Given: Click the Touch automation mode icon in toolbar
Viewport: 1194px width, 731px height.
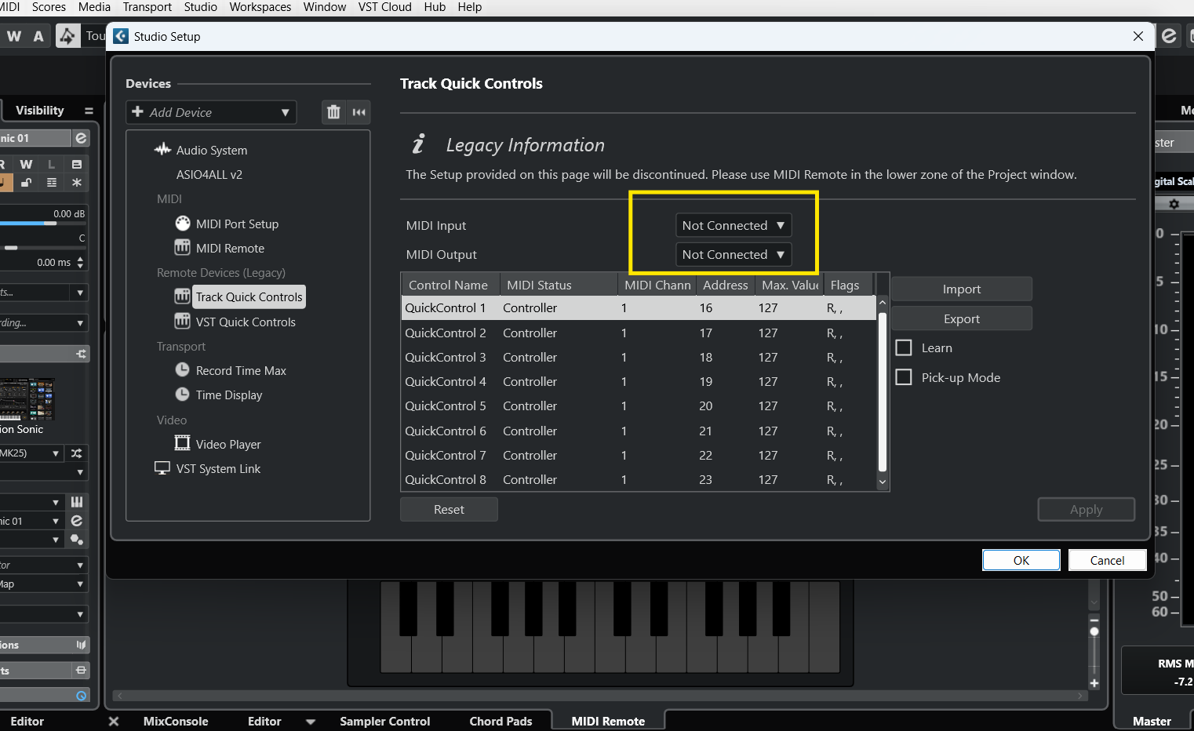Looking at the screenshot, I should [x=68, y=36].
